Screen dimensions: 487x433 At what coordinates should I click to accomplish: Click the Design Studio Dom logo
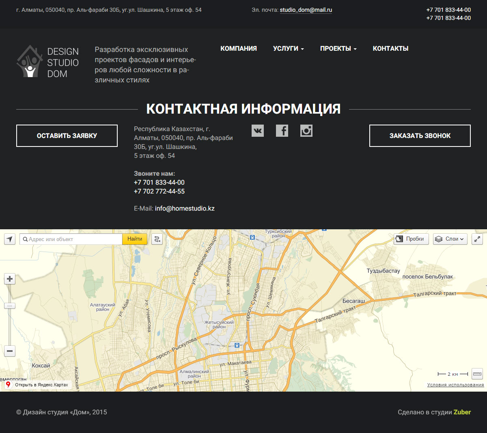pos(47,61)
